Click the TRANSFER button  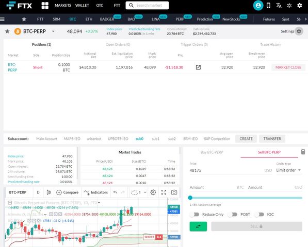(272, 139)
